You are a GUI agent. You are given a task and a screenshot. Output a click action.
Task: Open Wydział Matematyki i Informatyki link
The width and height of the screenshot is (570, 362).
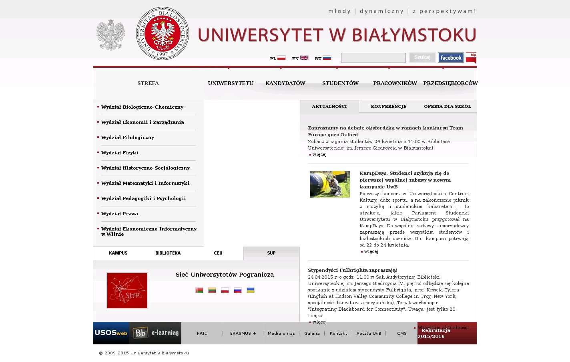point(145,183)
